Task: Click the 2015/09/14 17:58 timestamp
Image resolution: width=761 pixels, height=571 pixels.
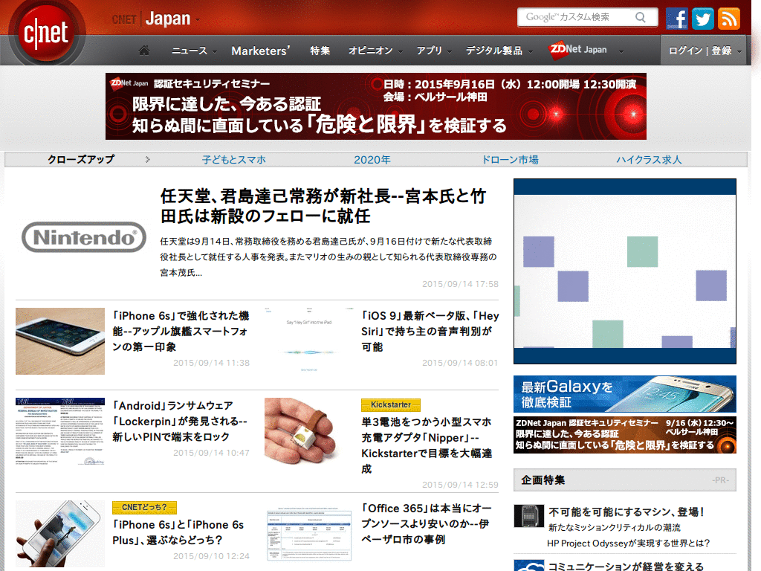Action: pyautogui.click(x=460, y=284)
